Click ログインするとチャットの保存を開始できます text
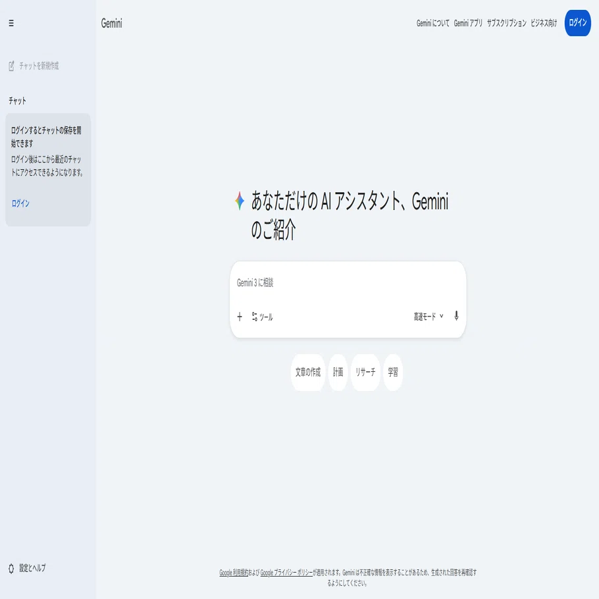This screenshot has height=599, width=599. coord(46,137)
